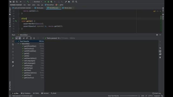Open the Event Log button
The width and height of the screenshot is (173, 97).
[x=157, y=93]
